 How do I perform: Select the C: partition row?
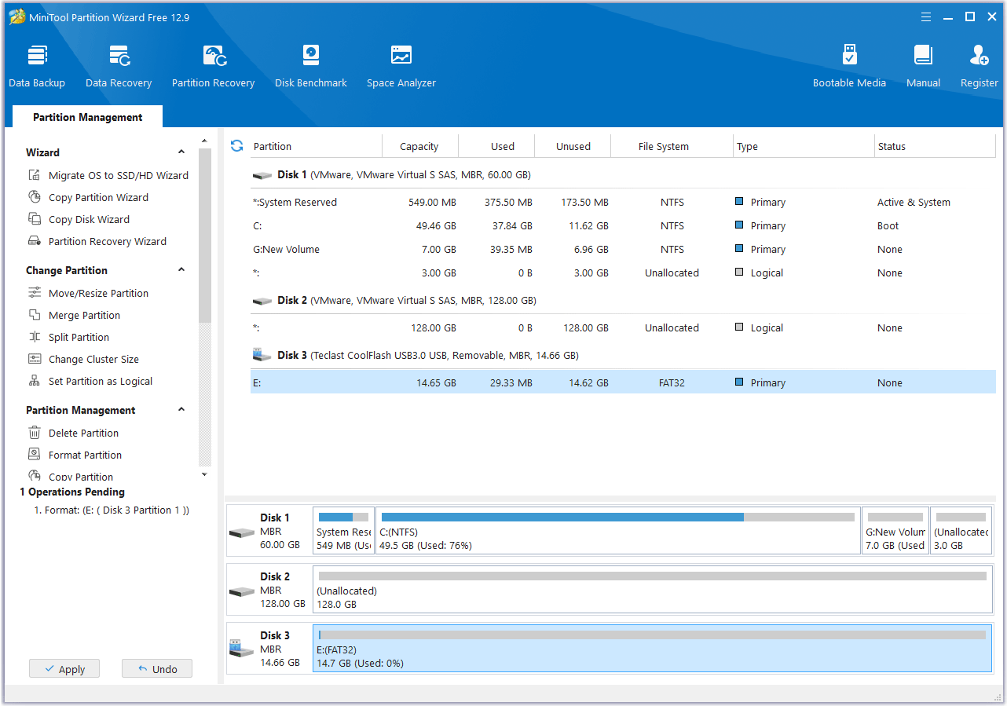point(623,225)
